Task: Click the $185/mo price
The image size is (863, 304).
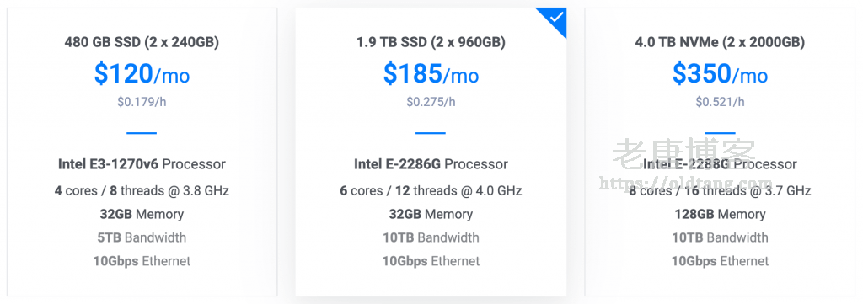Action: 431,73
